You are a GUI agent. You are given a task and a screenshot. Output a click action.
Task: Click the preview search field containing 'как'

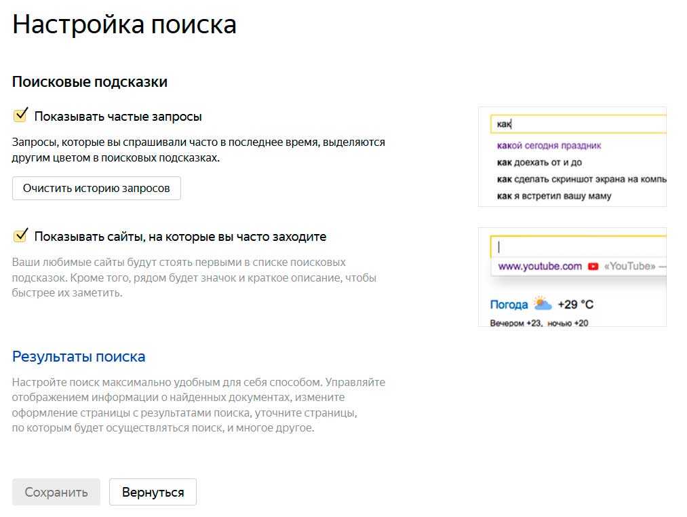pos(578,124)
